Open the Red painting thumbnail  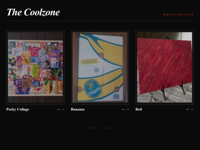coord(164,67)
